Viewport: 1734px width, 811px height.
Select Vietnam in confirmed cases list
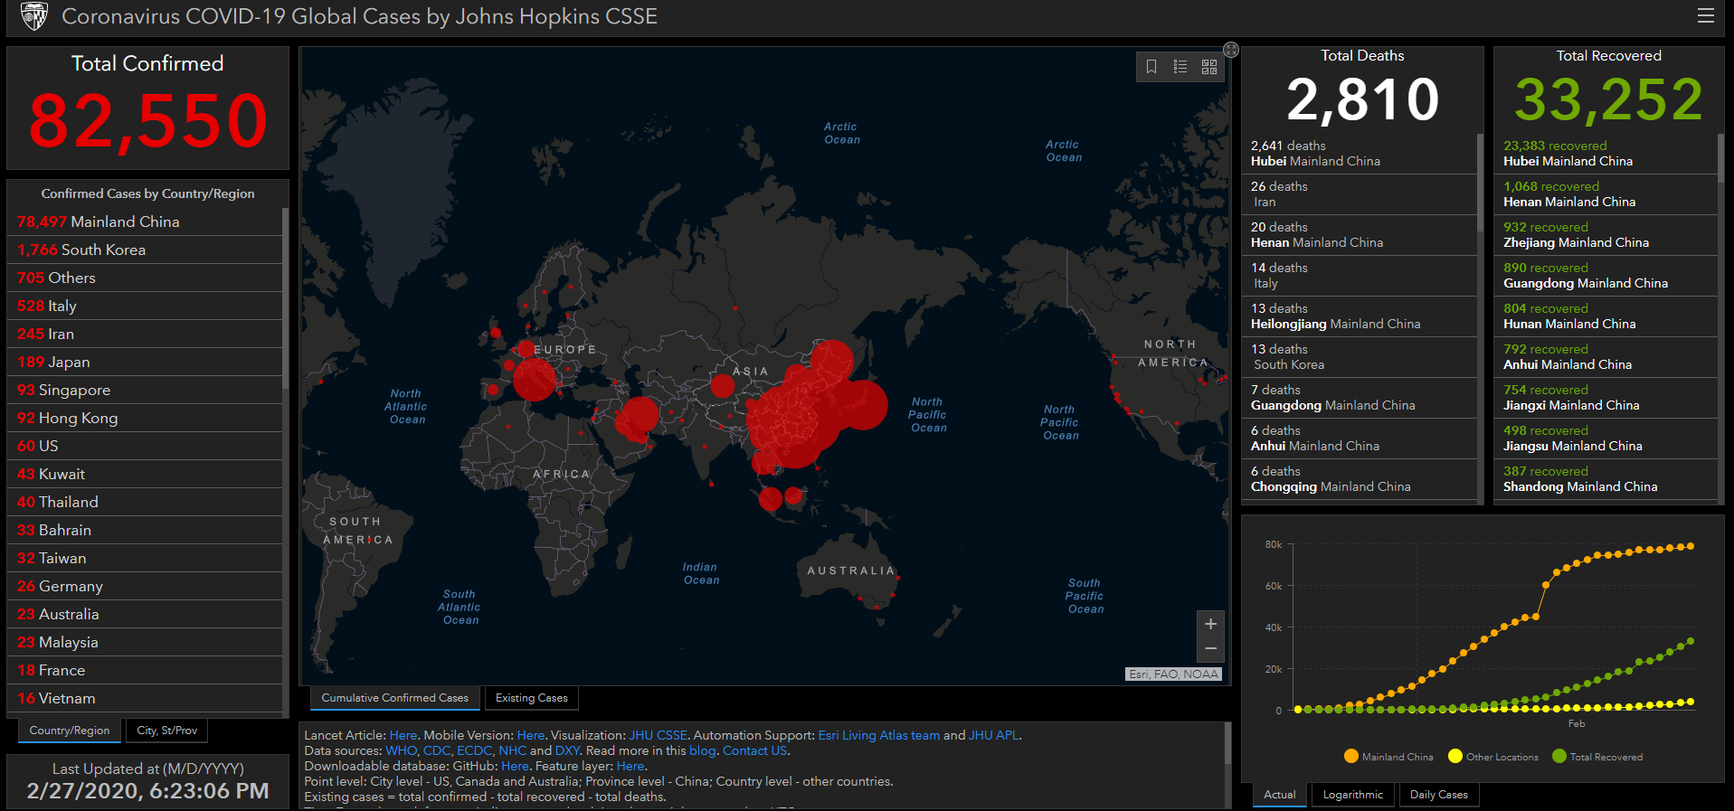(145, 698)
